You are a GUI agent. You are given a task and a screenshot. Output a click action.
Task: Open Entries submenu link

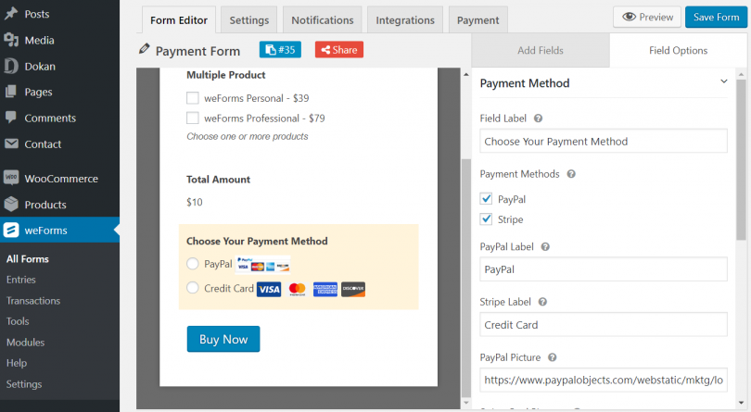[x=21, y=280]
